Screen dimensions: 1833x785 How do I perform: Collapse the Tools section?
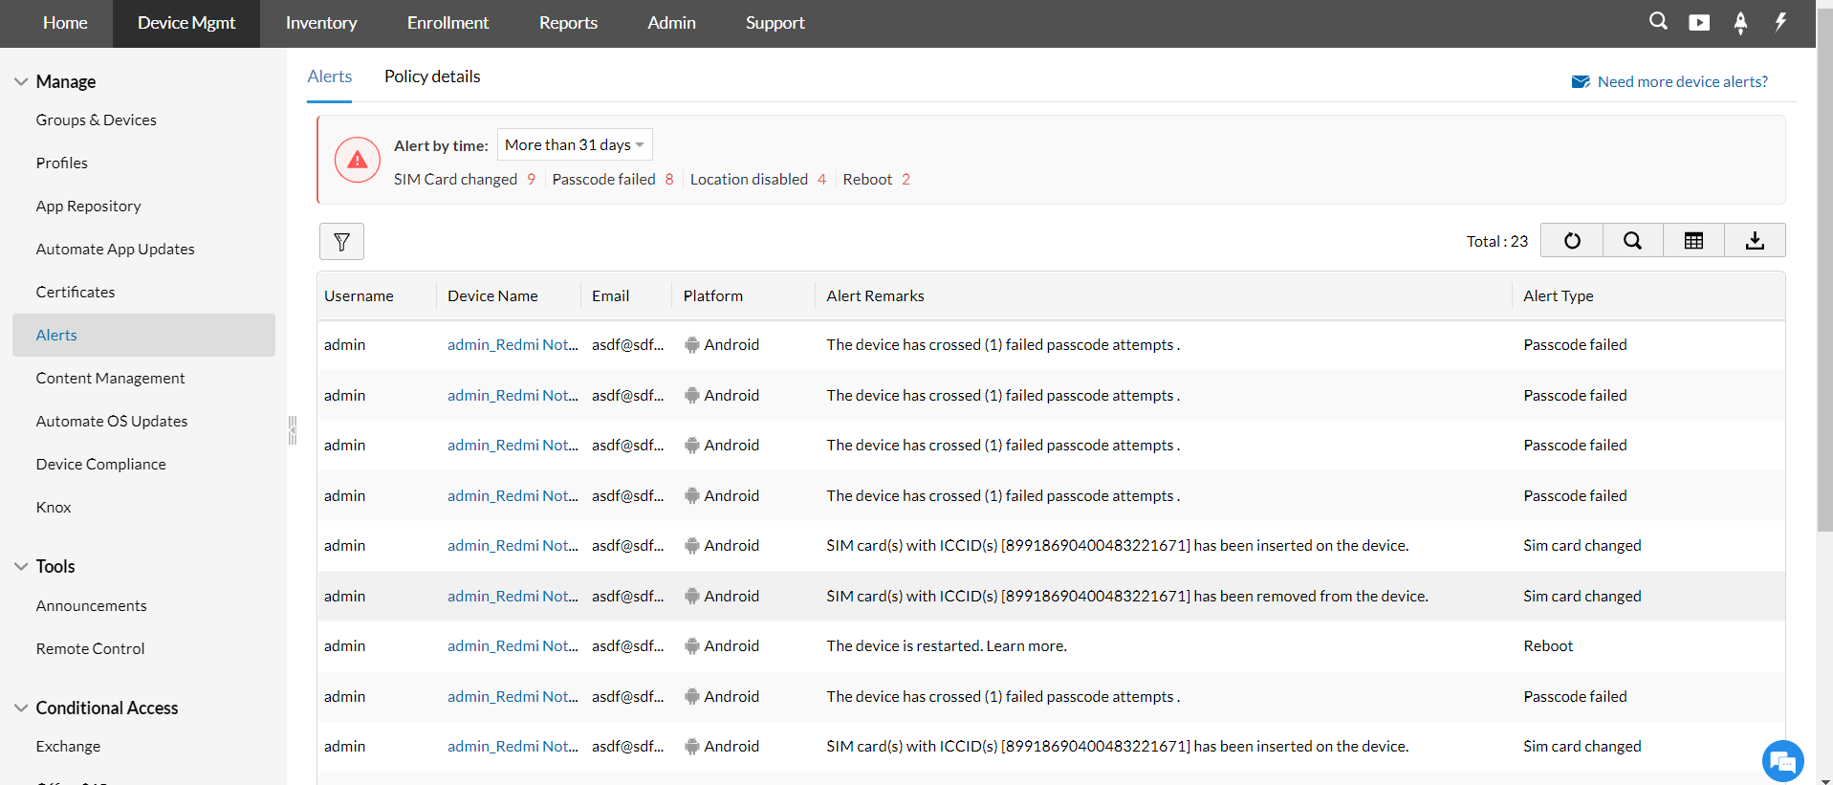[x=21, y=567]
